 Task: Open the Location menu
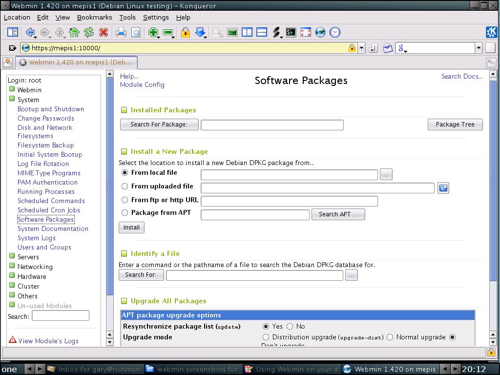(x=17, y=18)
